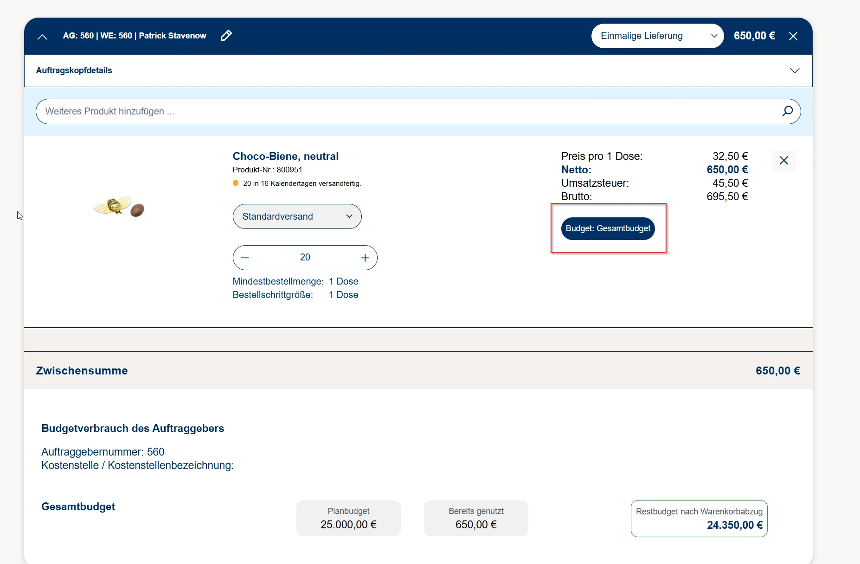Screen dimensions: 860x564
Task: Click the Restbudget nach Warenkorbabzug box
Action: click(x=699, y=519)
